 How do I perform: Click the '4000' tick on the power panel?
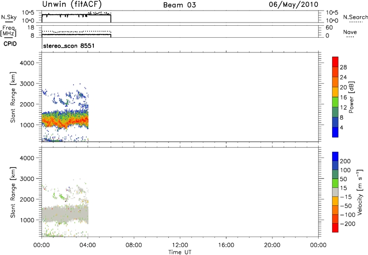coord(27,63)
